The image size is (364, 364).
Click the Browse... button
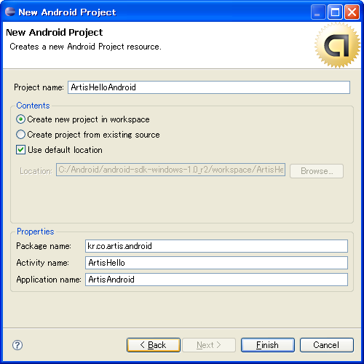317,171
